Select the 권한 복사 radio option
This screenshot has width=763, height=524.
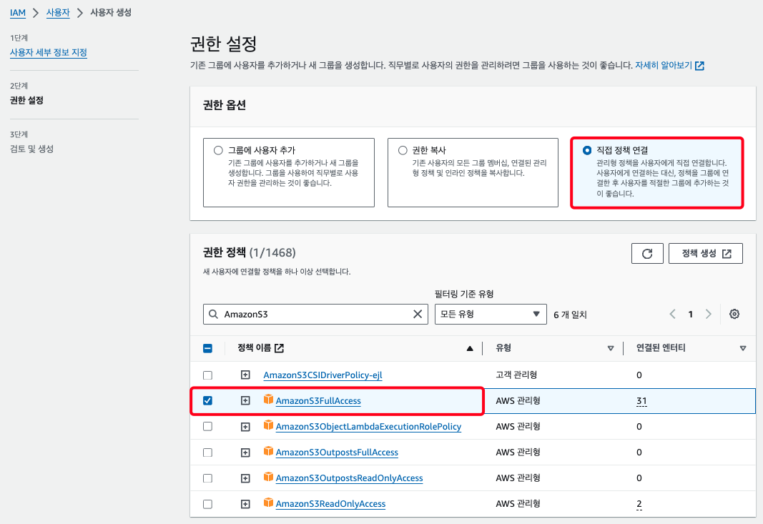(x=403, y=151)
